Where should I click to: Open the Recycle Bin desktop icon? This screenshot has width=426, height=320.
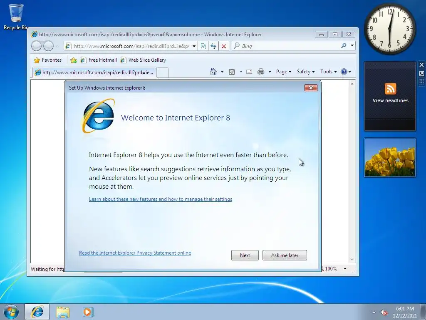16,17
